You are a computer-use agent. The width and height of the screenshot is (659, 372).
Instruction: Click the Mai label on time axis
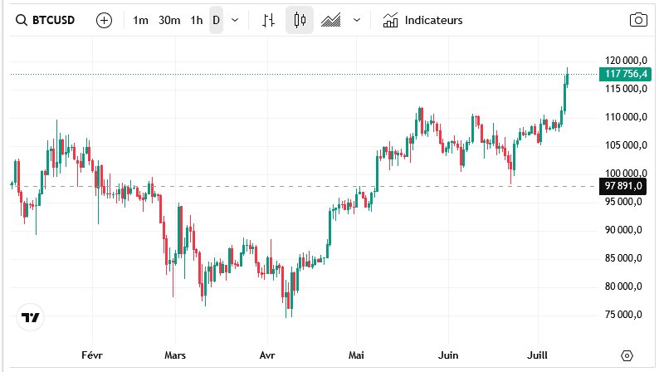[357, 355]
